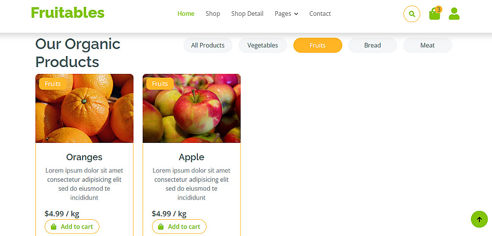The width and height of the screenshot is (492, 236).
Task: Open the Contact page
Action: pyautogui.click(x=320, y=14)
